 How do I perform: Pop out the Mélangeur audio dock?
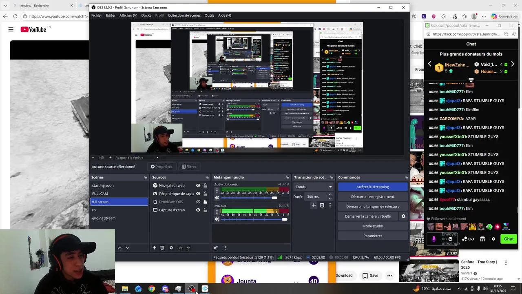288,177
